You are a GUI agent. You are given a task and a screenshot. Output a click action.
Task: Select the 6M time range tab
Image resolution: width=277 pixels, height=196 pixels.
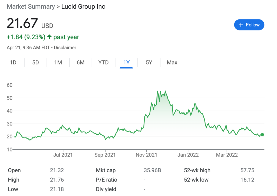click(x=81, y=63)
